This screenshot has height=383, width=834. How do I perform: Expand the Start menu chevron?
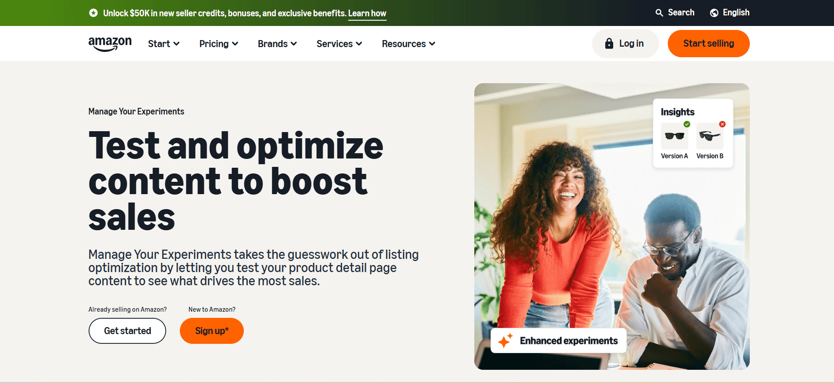coord(176,44)
